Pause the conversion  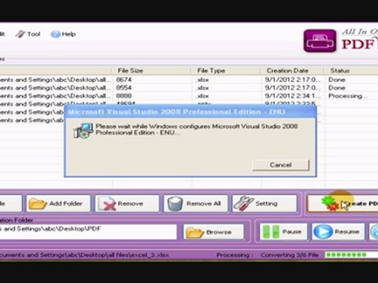(283, 232)
